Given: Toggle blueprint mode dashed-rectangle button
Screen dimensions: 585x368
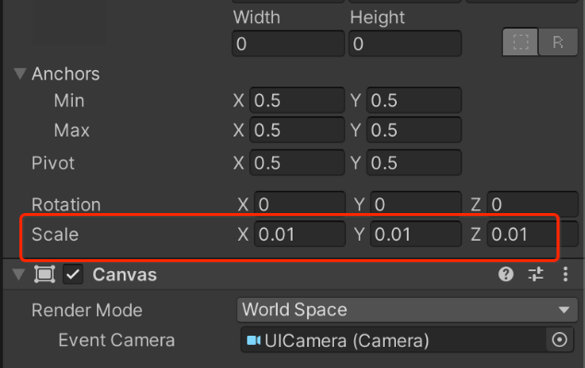Looking at the screenshot, I should [520, 42].
